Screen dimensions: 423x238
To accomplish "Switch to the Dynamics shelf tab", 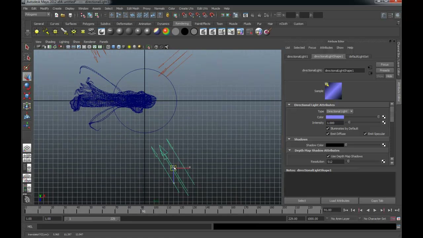I will 163,24.
